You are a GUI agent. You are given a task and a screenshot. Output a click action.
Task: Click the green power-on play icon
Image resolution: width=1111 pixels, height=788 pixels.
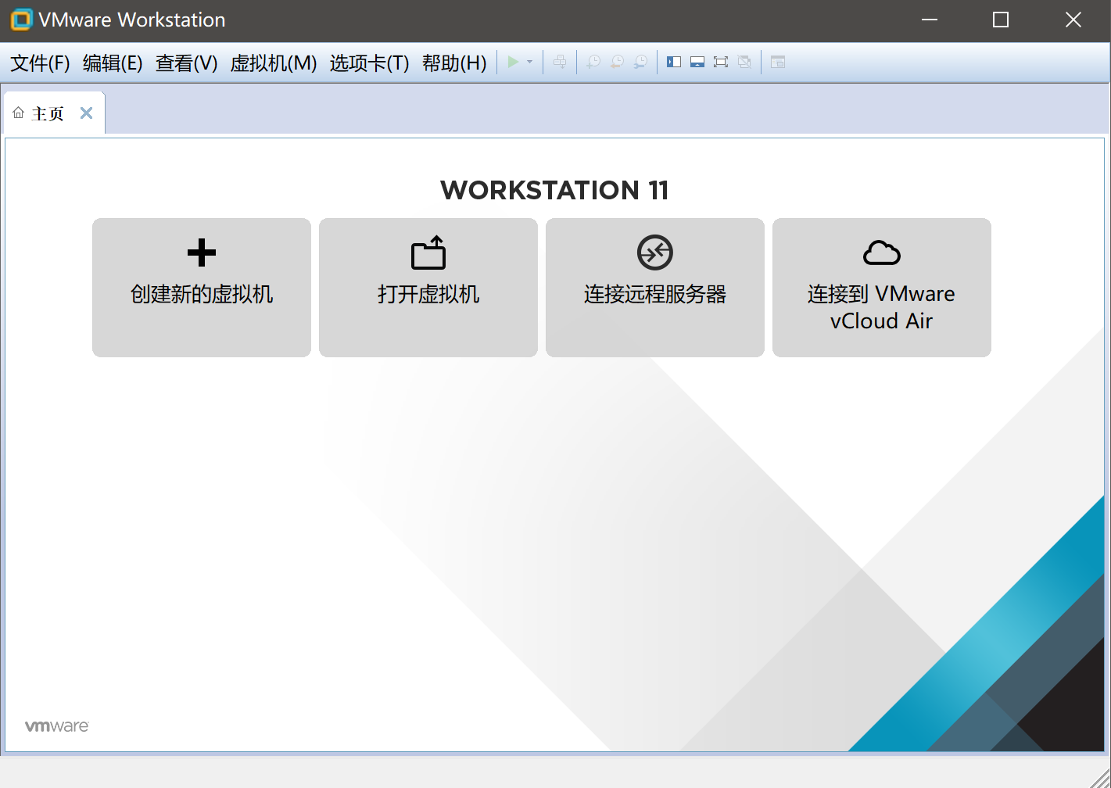point(513,62)
